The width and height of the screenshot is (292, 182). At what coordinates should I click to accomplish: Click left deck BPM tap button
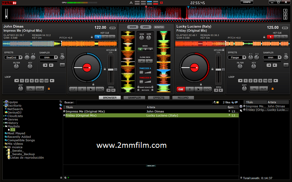tap(112, 28)
